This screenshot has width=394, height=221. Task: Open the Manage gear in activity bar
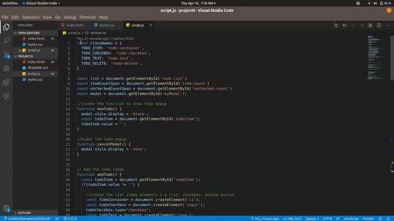tap(6, 208)
